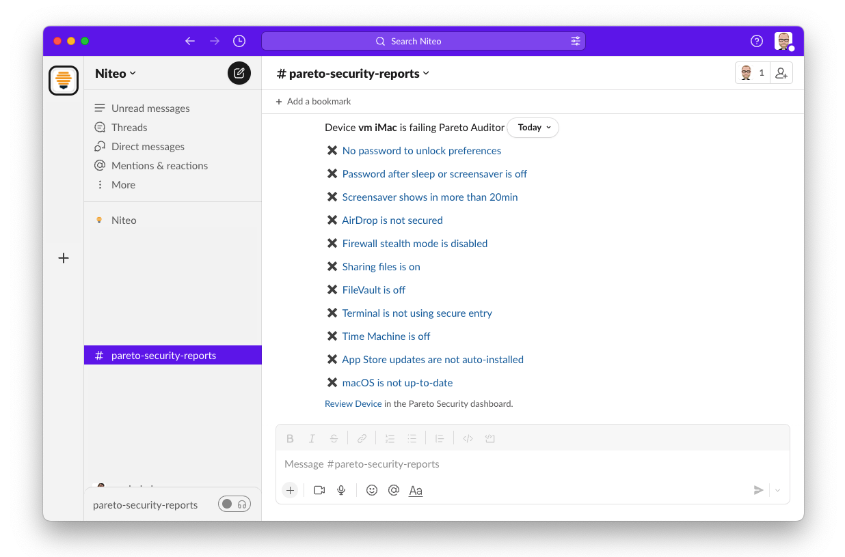Start a video clip in the message box
The image size is (845, 557).
(x=319, y=490)
